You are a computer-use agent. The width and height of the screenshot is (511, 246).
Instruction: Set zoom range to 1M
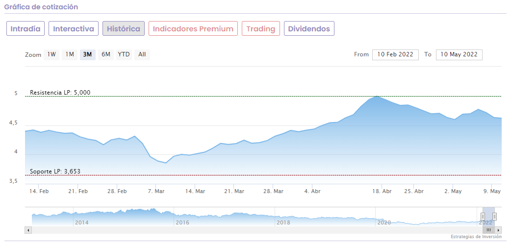coord(70,54)
